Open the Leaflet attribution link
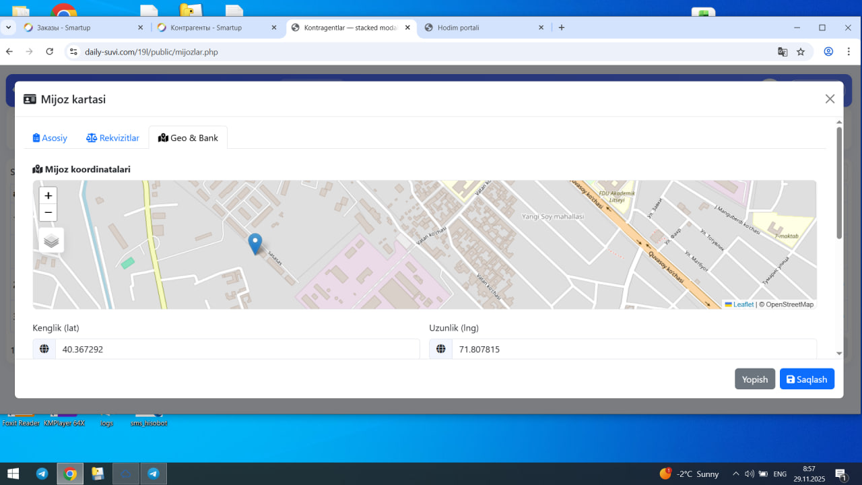The width and height of the screenshot is (862, 485). (x=743, y=304)
